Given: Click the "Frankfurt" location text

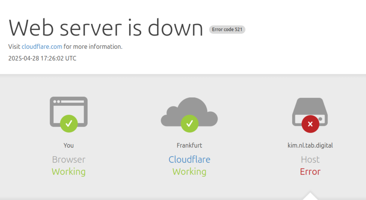Looking at the screenshot, I should click(x=189, y=145).
